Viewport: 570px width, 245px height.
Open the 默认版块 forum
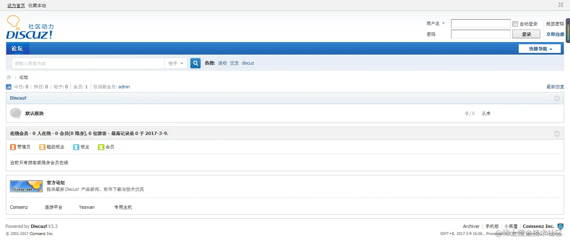(35, 113)
